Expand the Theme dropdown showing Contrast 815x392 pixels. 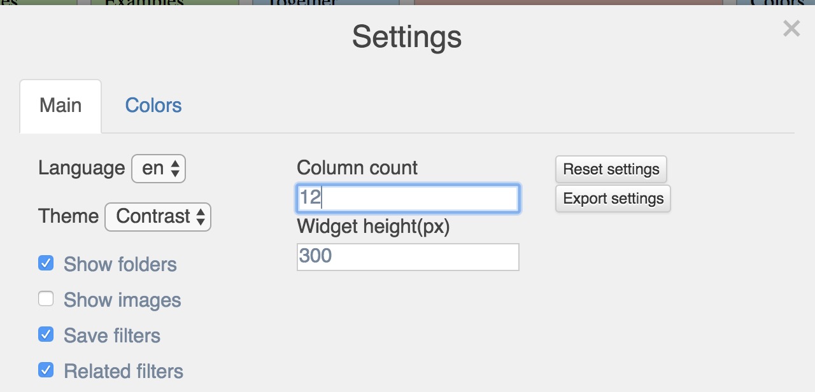(158, 217)
